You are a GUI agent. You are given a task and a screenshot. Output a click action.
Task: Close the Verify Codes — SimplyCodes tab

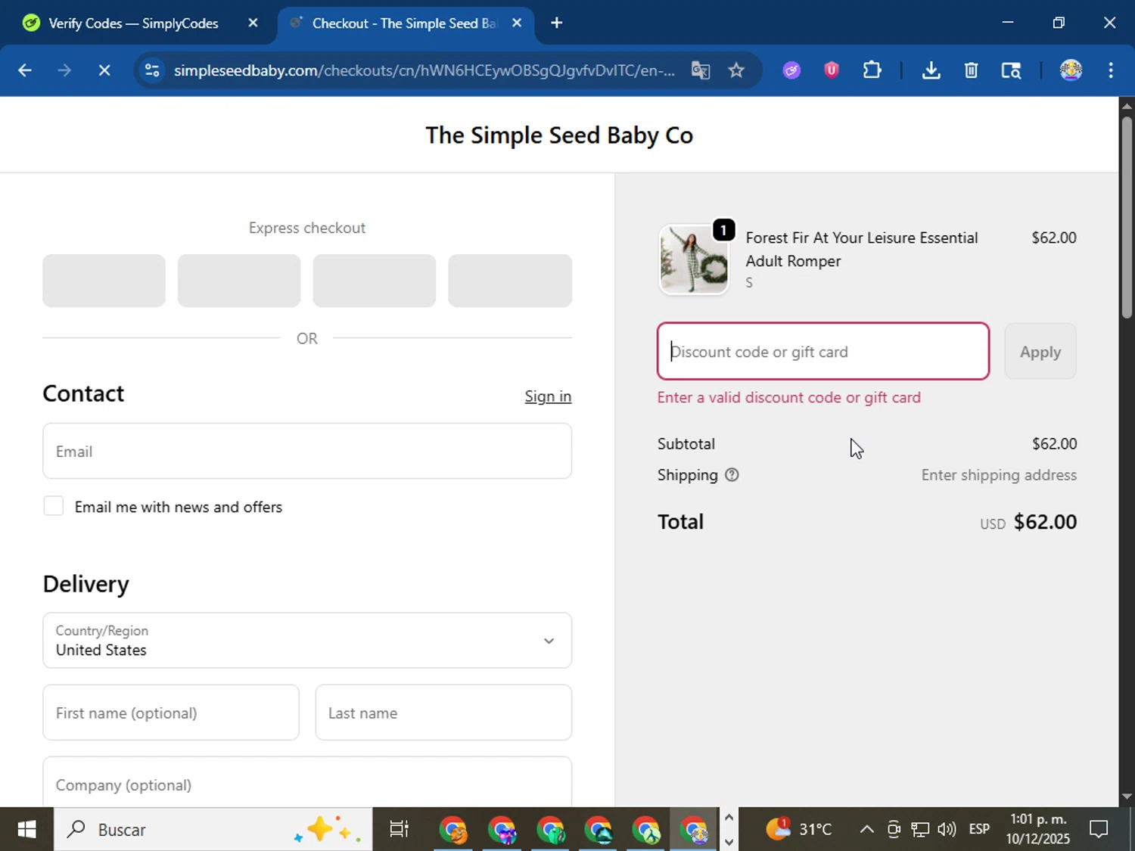tap(253, 23)
